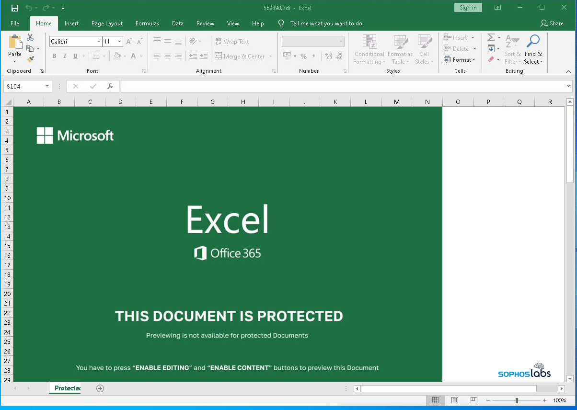Click the Paste clipboard icon
Image resolution: width=577 pixels, height=410 pixels.
pos(15,43)
